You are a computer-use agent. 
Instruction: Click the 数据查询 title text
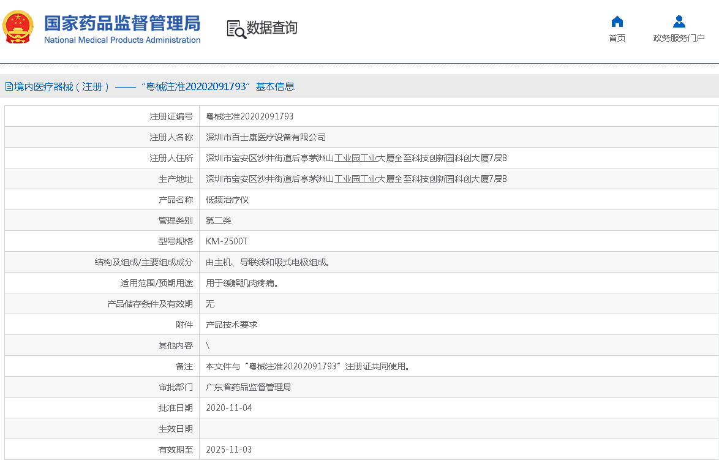(272, 28)
